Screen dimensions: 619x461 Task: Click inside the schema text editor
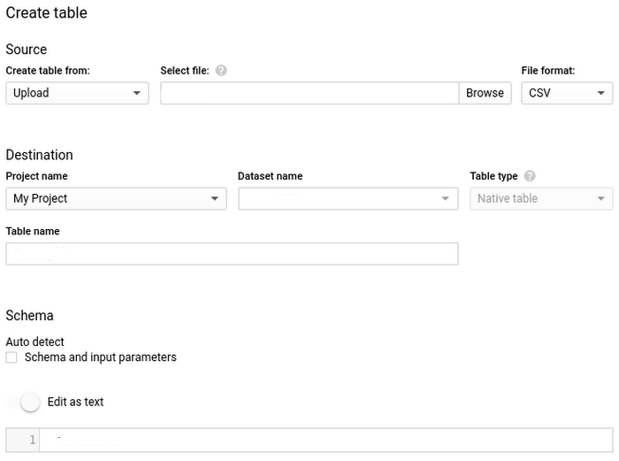coord(327,440)
